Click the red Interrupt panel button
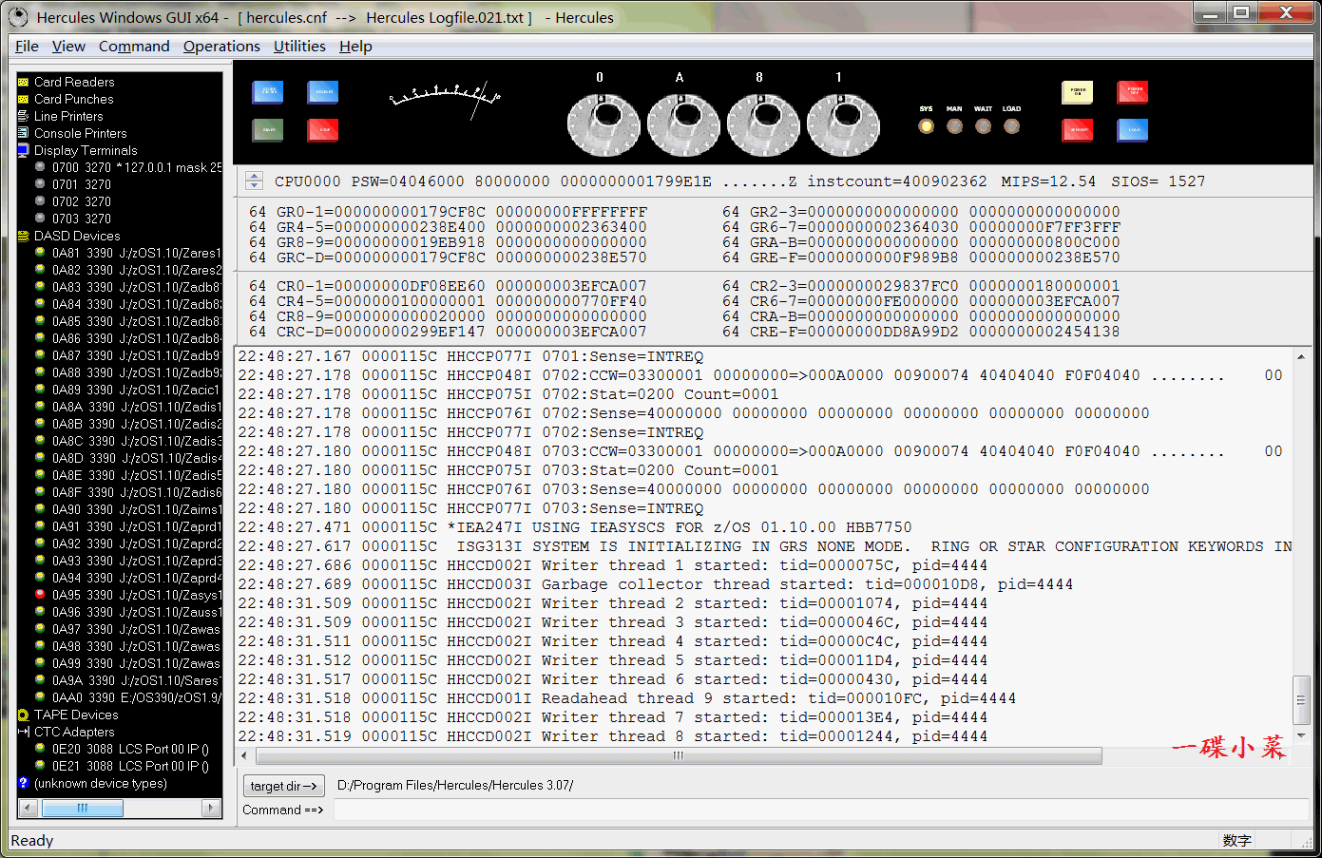 click(x=1077, y=130)
